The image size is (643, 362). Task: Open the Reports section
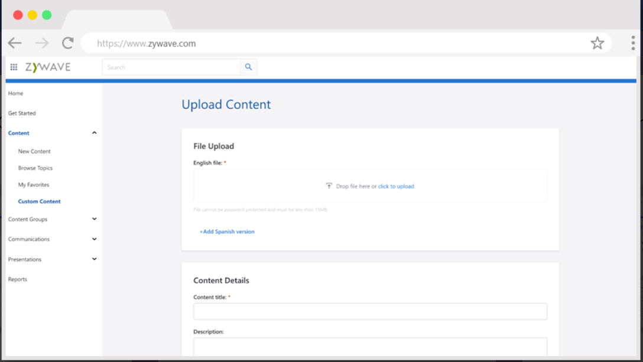pos(18,279)
